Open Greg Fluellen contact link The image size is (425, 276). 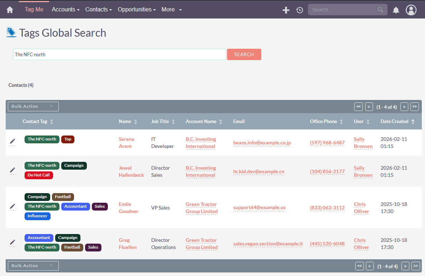coord(127,244)
